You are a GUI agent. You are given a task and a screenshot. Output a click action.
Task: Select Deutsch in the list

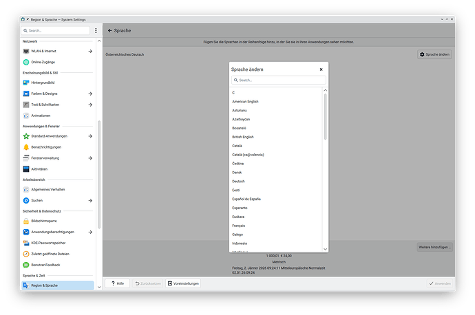coord(276,182)
